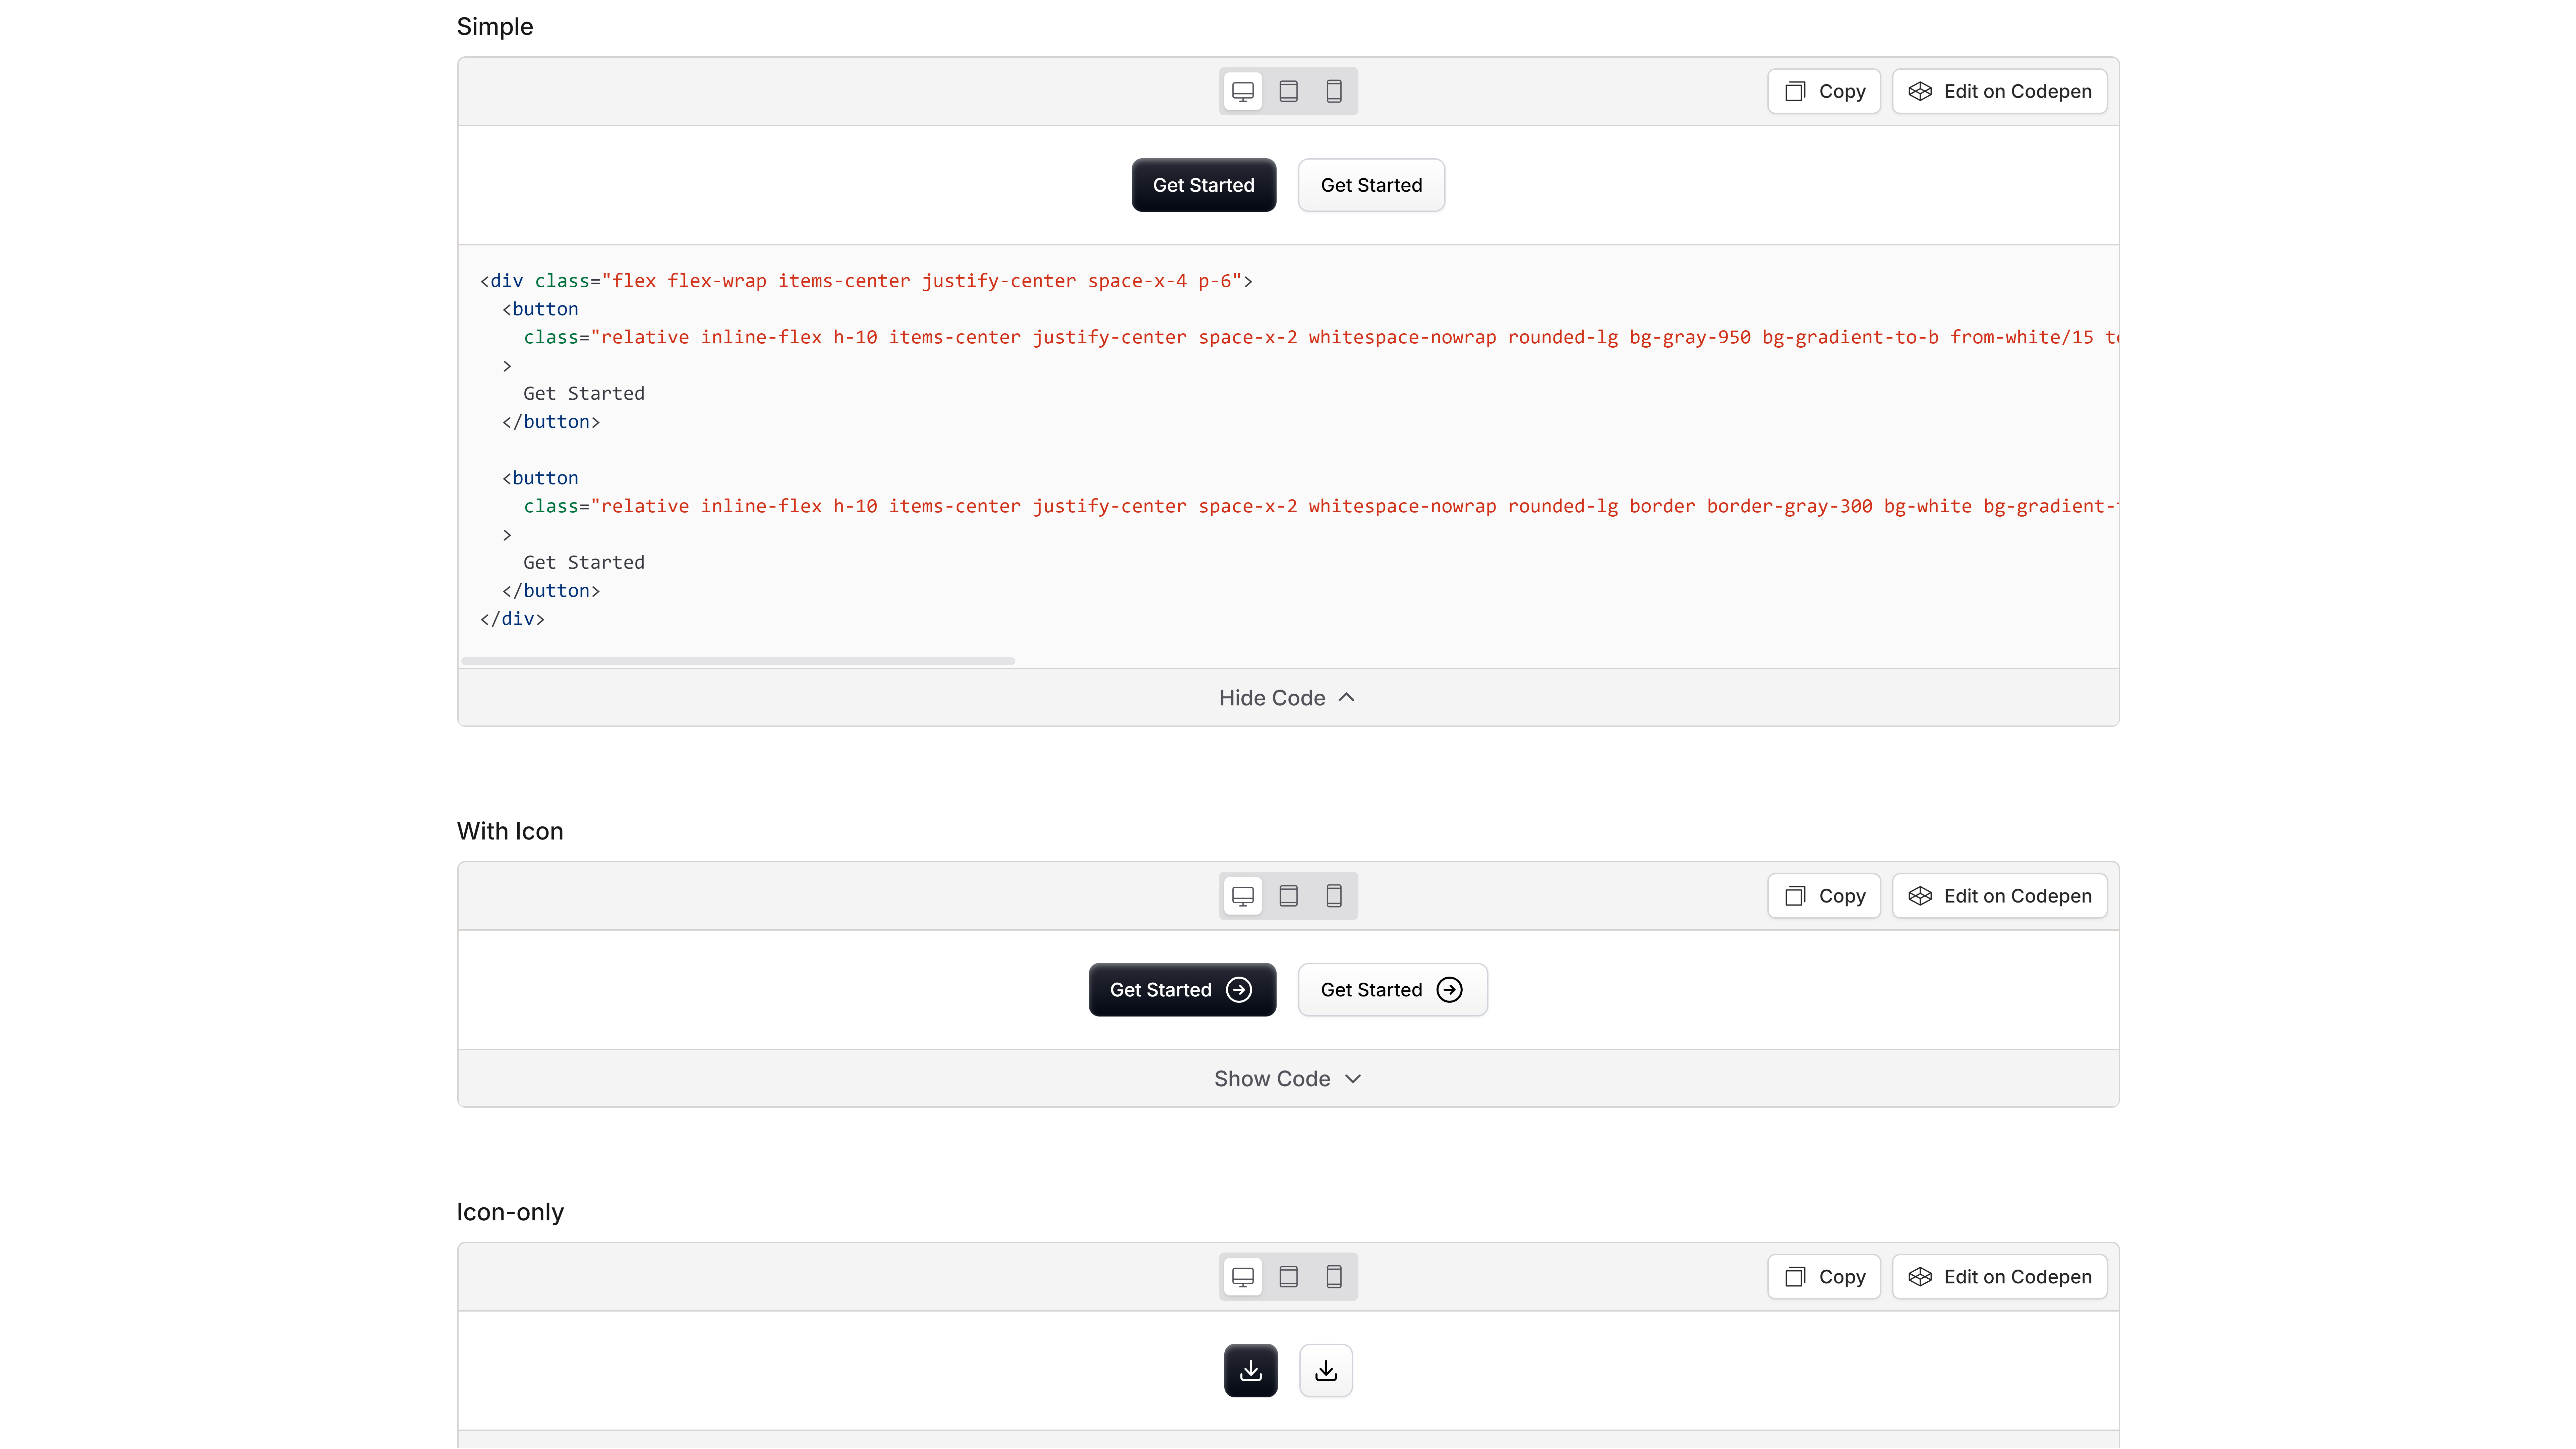
Task: Select tablet preview in Icon-only section
Action: [1289, 1277]
